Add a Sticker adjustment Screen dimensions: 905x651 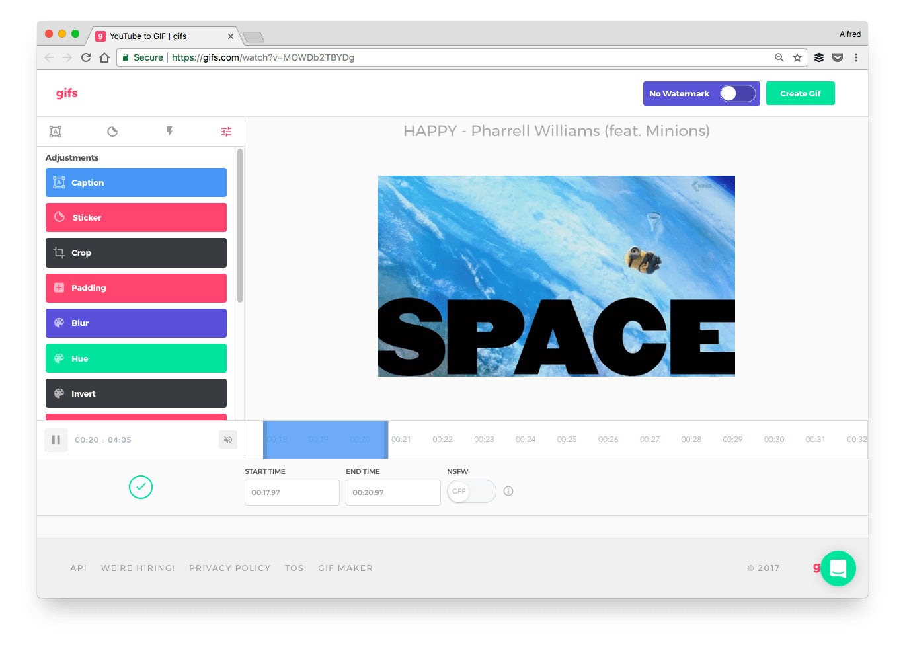(136, 217)
